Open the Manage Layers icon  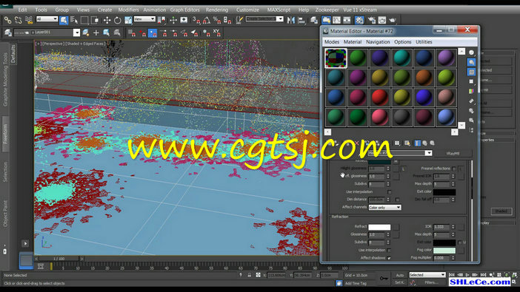click(314, 20)
